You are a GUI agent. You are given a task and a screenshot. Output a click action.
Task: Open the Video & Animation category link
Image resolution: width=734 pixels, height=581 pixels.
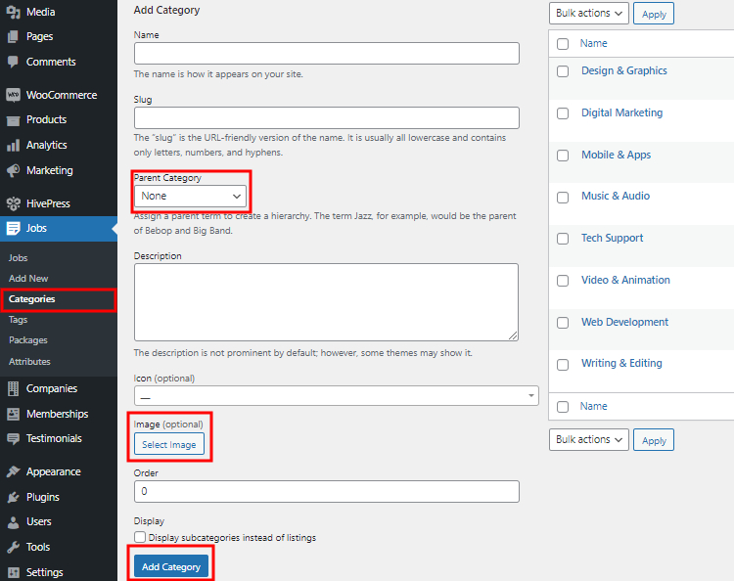[x=625, y=280]
